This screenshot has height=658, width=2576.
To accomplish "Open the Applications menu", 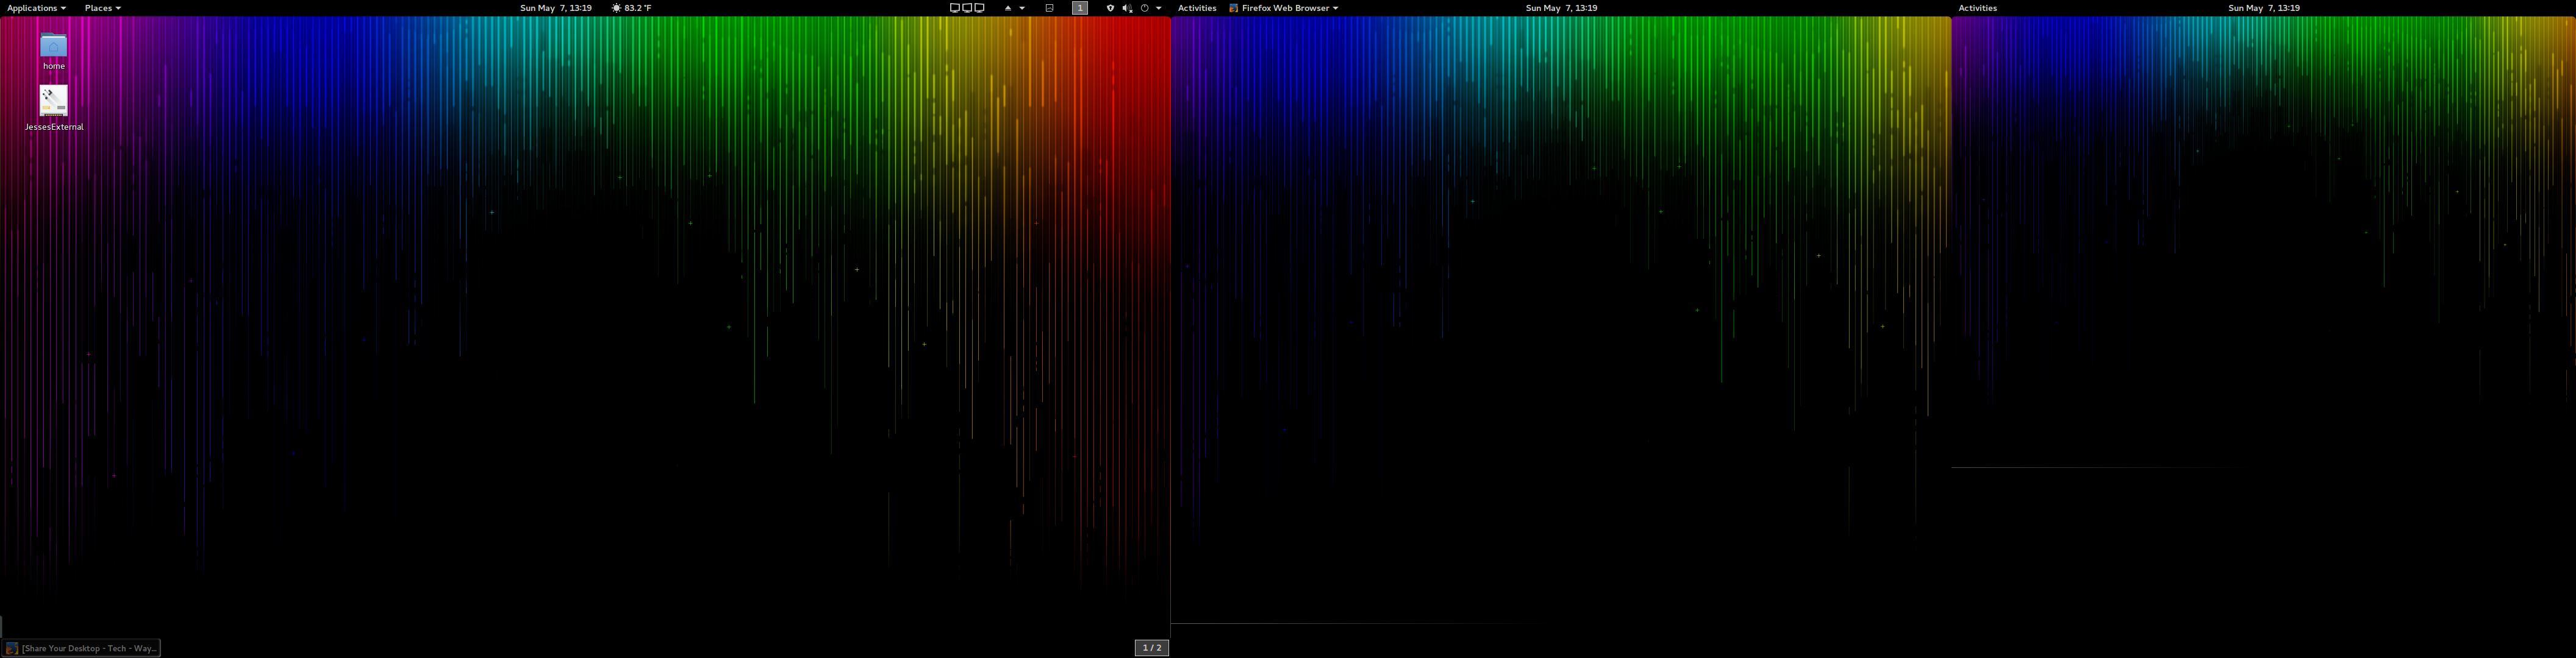I will [36, 8].
